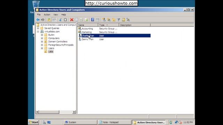Click the tree pane right scroll arrow
The width and height of the screenshot is (223, 125).
(74, 112)
